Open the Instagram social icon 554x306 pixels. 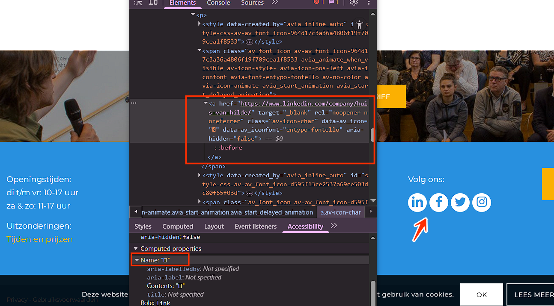482,202
